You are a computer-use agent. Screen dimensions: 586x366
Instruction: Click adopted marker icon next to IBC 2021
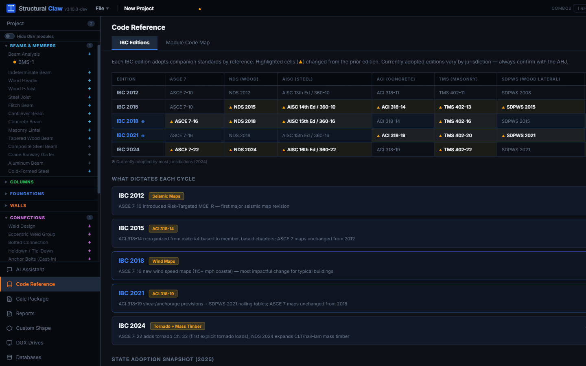[143, 136]
